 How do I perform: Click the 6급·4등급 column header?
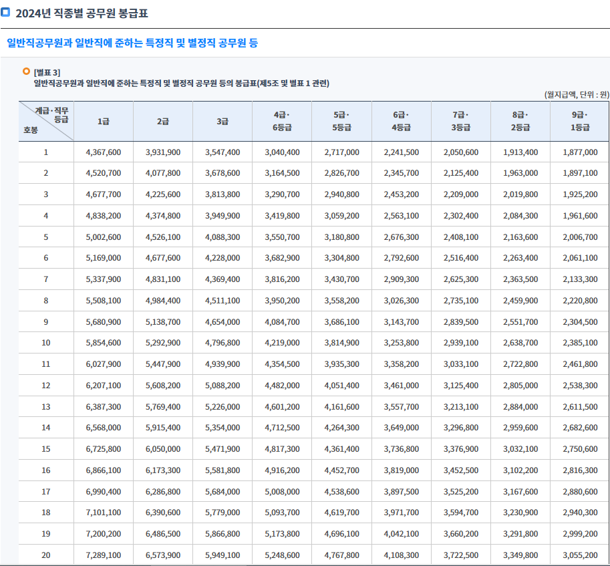(401, 122)
